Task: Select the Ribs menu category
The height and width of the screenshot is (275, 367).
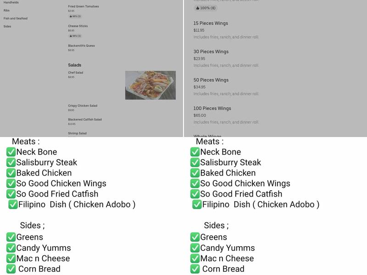Action: 6,11
